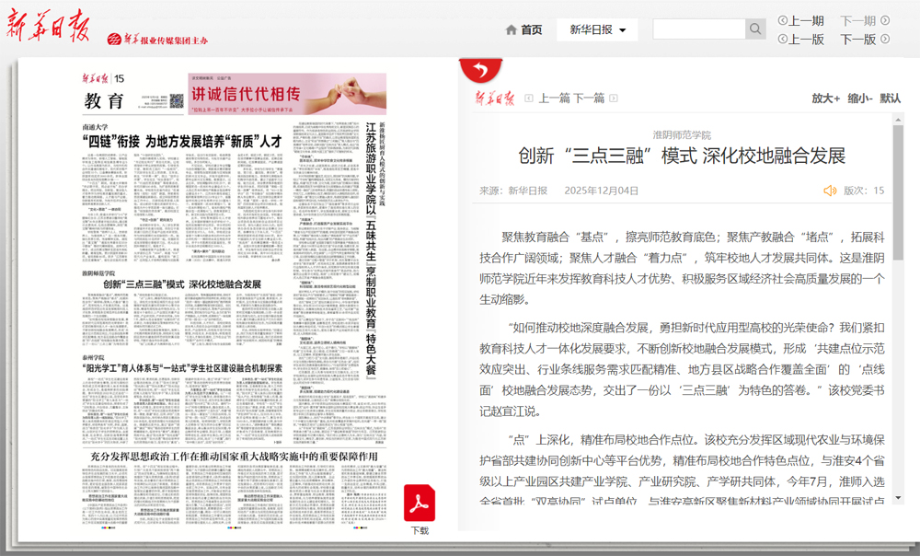Expand the 新华日报 newspaper dropdown
The height and width of the screenshot is (556, 920).
[x=597, y=30]
